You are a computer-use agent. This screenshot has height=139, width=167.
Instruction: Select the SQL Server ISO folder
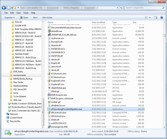20,89
